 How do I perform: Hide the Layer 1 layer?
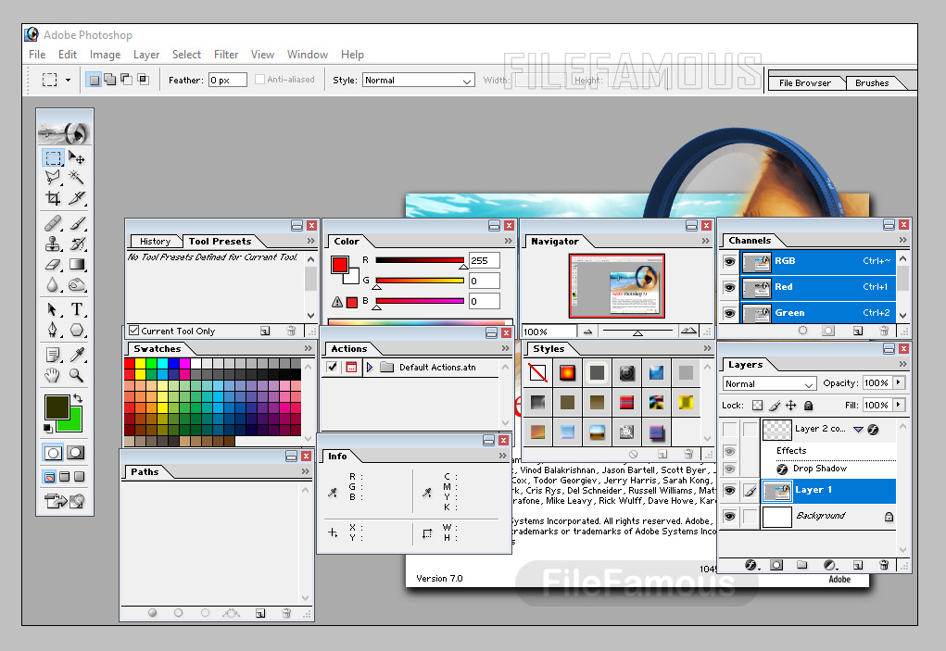[729, 491]
